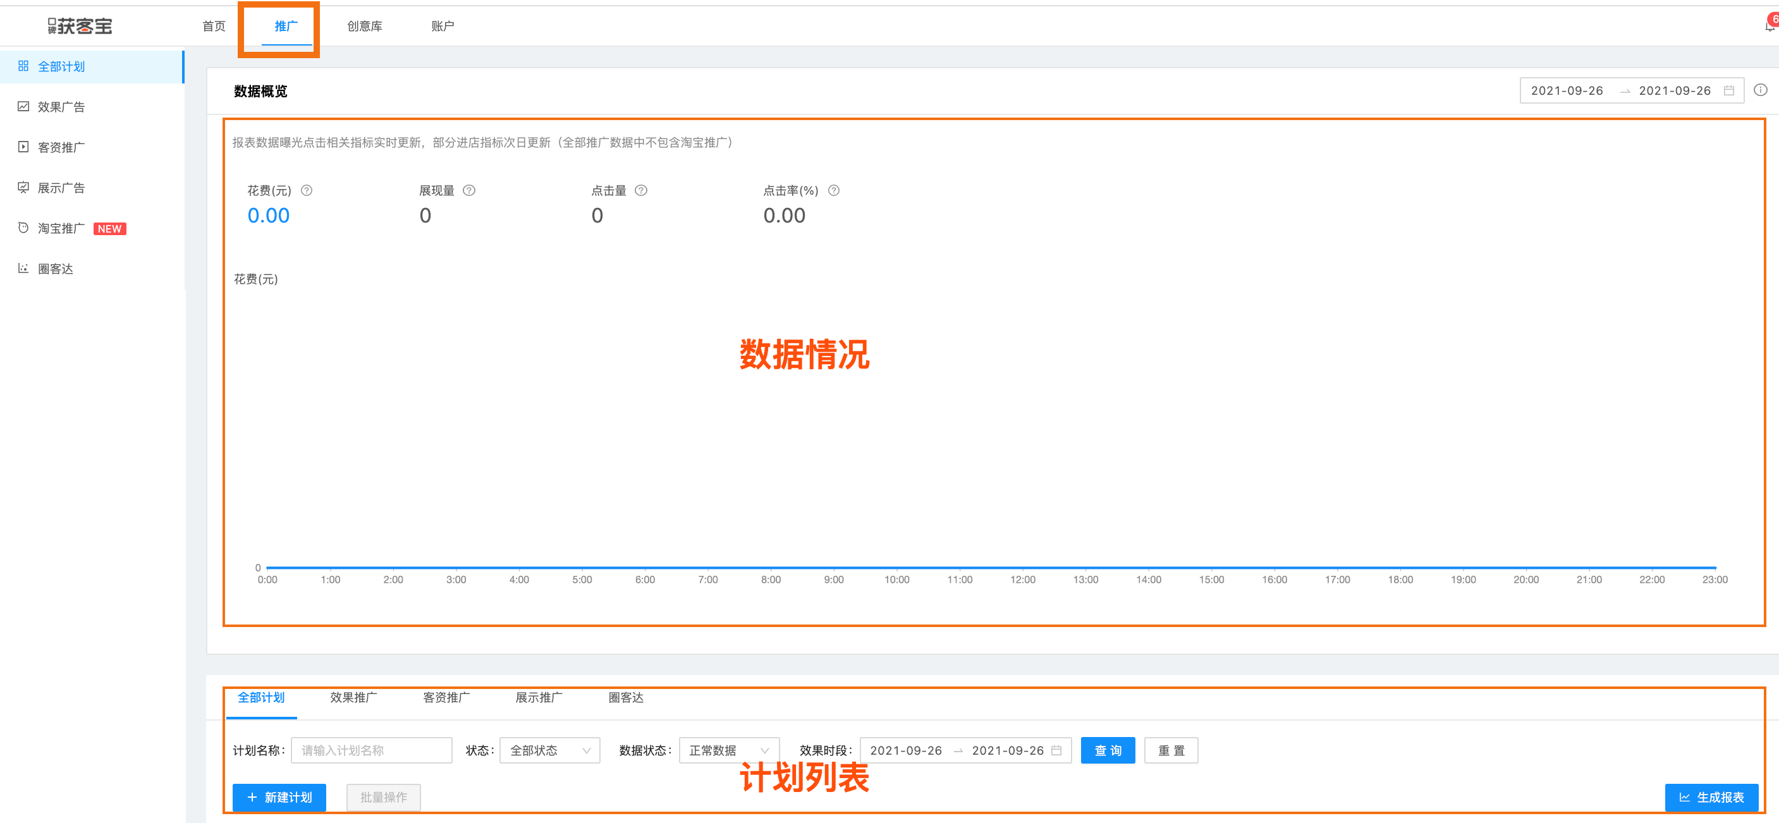Switch to the 效果推广 plan tab

[x=353, y=697]
